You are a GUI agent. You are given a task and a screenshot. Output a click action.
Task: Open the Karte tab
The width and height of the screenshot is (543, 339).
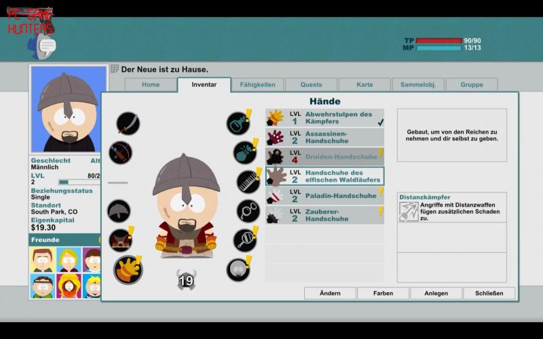click(x=364, y=85)
